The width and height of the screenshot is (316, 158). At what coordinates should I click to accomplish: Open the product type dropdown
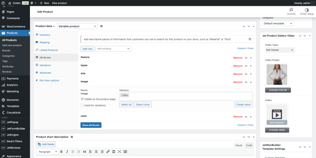(77, 26)
